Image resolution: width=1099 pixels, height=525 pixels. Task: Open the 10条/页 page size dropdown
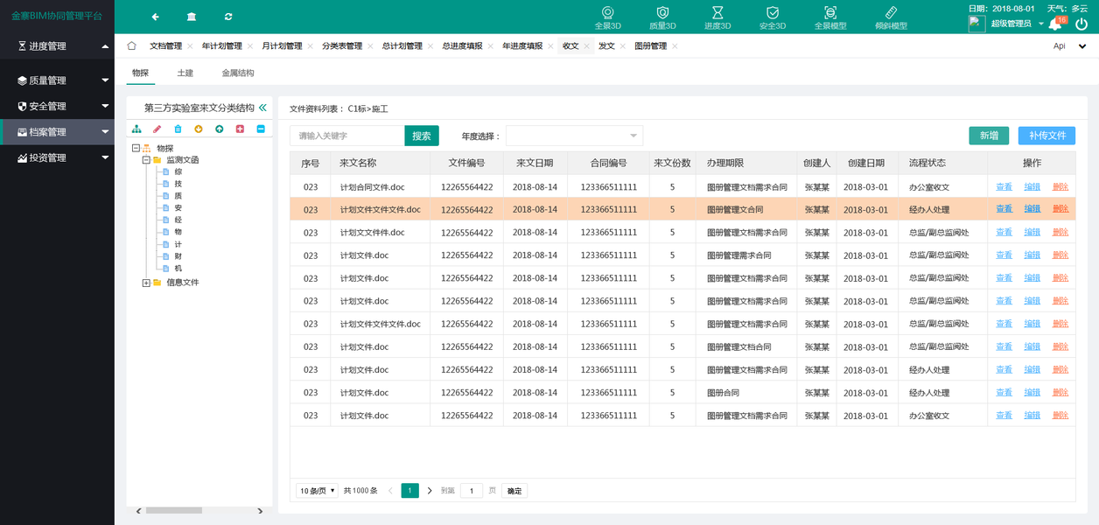click(317, 491)
